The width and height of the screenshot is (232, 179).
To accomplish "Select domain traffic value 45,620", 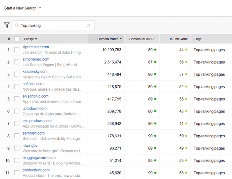I will (x=115, y=173).
